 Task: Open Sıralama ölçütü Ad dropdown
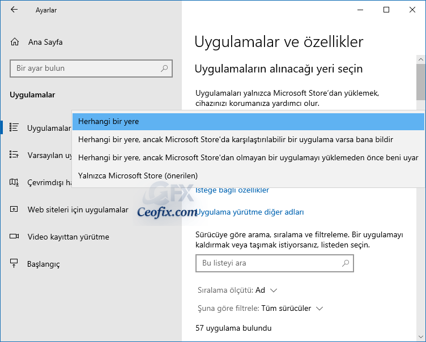point(237,290)
